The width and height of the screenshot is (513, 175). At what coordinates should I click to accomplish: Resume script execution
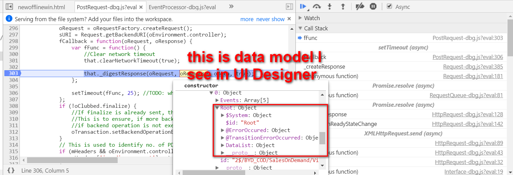coord(303,6)
